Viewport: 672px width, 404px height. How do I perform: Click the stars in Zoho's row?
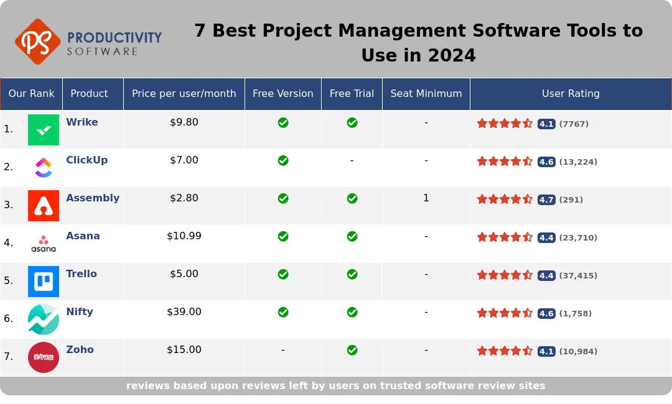click(505, 351)
